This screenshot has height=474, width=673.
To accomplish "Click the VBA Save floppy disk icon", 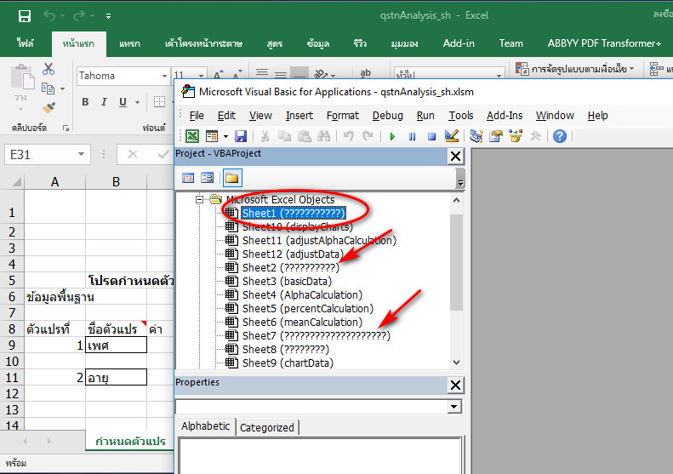I will pos(240,136).
